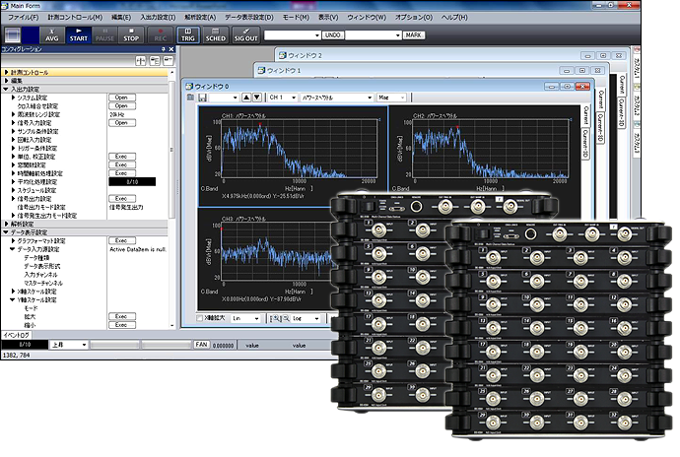Click the AVG averaging toolbar icon
The image size is (680, 457).
click(50, 34)
